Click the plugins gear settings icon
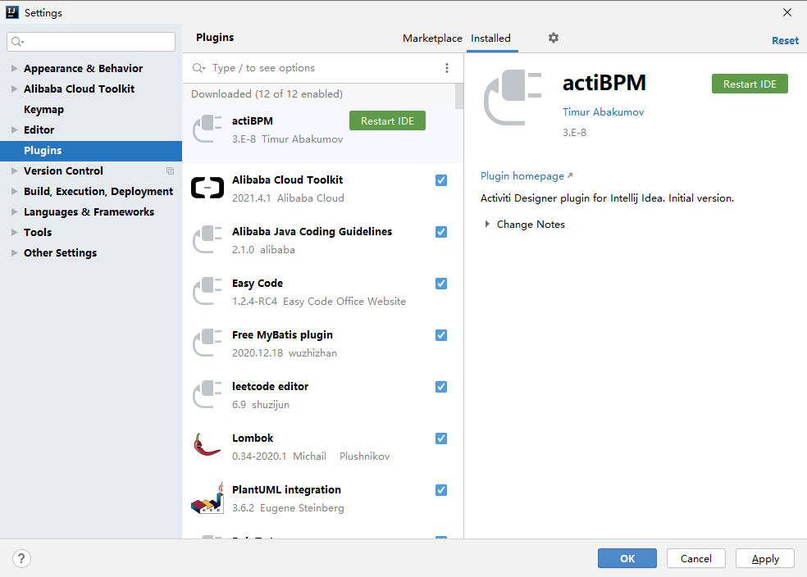The height and width of the screenshot is (577, 807). (554, 38)
